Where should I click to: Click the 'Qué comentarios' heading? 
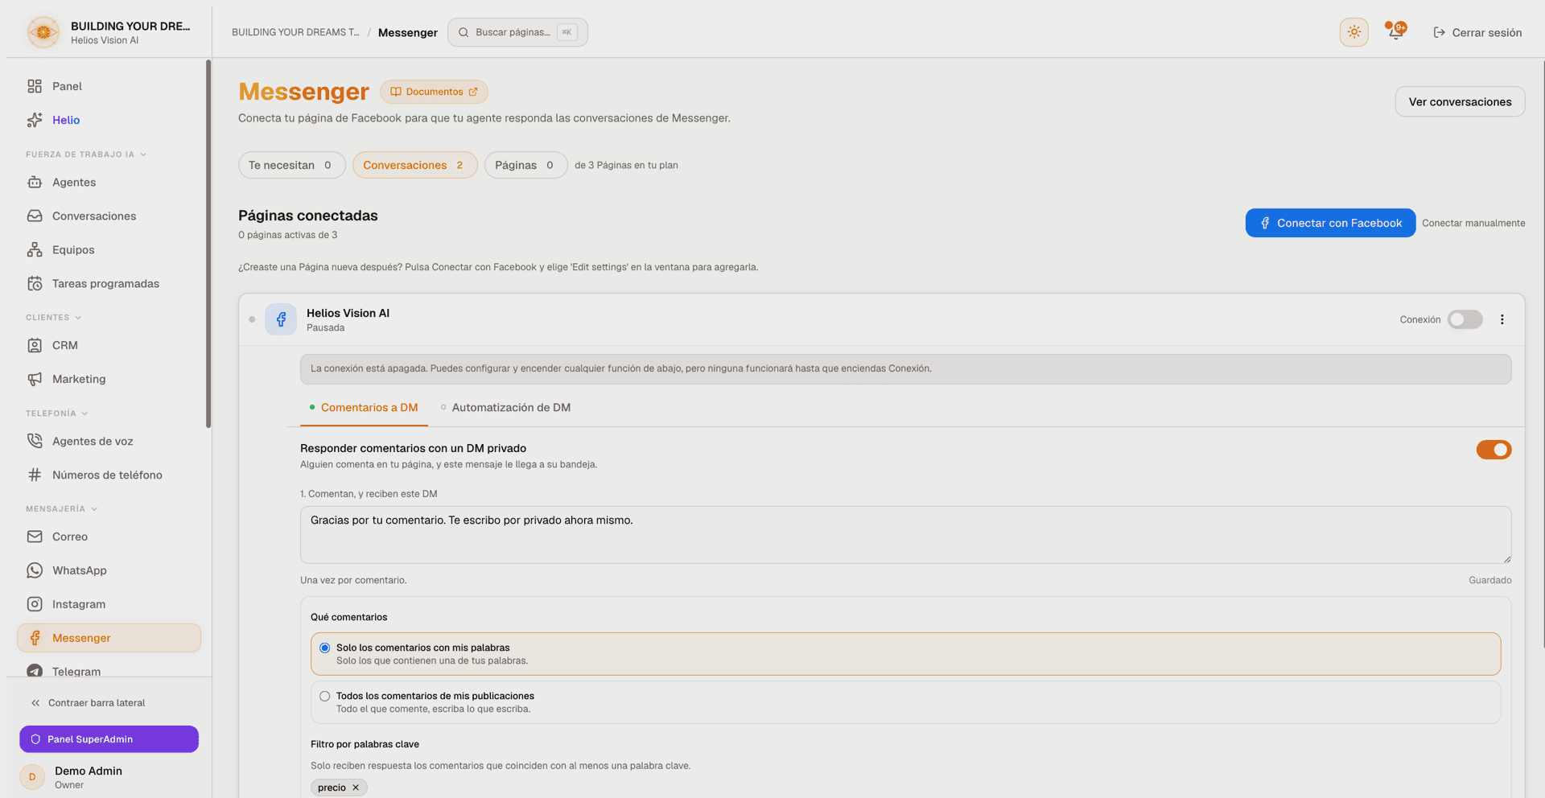(x=348, y=618)
